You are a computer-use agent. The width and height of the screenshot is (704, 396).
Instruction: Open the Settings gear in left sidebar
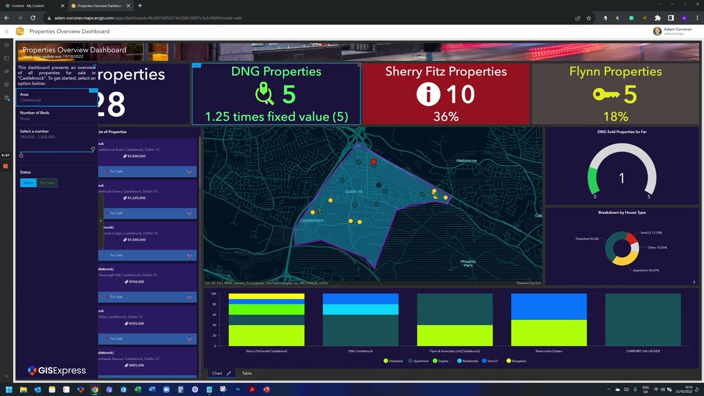point(7,84)
